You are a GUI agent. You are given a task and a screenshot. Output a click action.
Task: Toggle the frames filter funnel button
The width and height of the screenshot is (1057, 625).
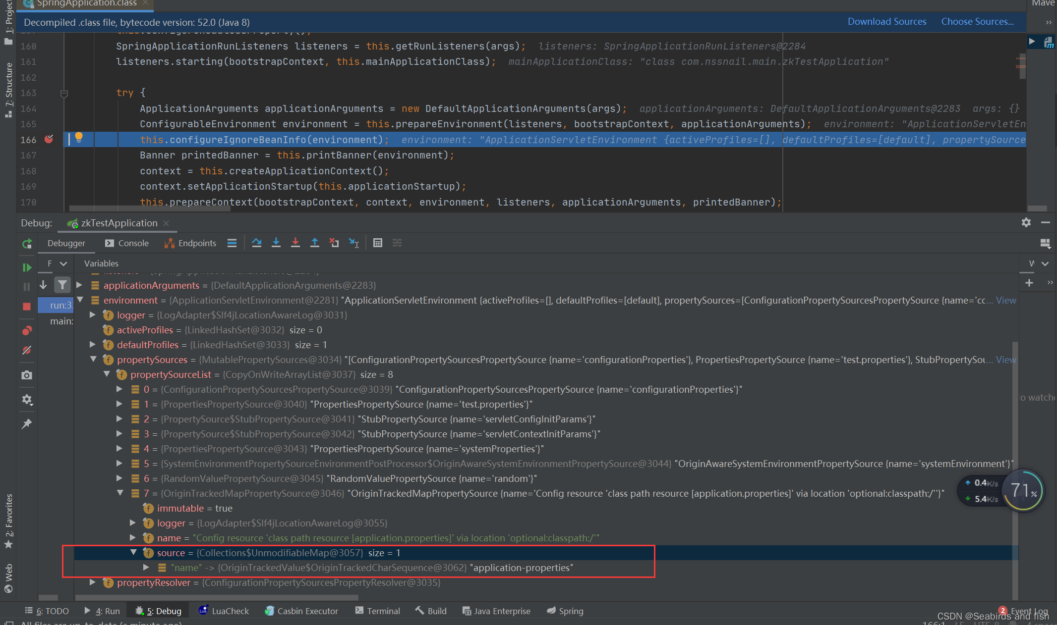(62, 285)
